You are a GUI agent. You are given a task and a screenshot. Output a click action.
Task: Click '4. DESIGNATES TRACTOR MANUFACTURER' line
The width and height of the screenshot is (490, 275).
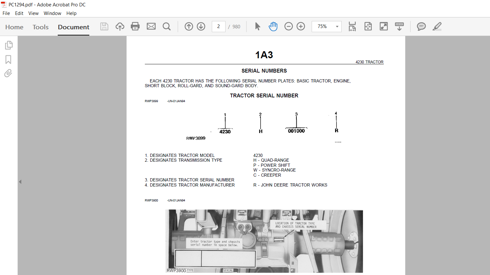pos(190,185)
